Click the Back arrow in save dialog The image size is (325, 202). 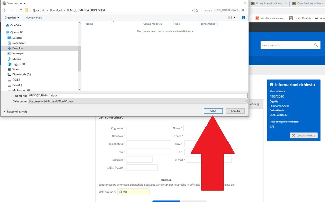(5, 10)
